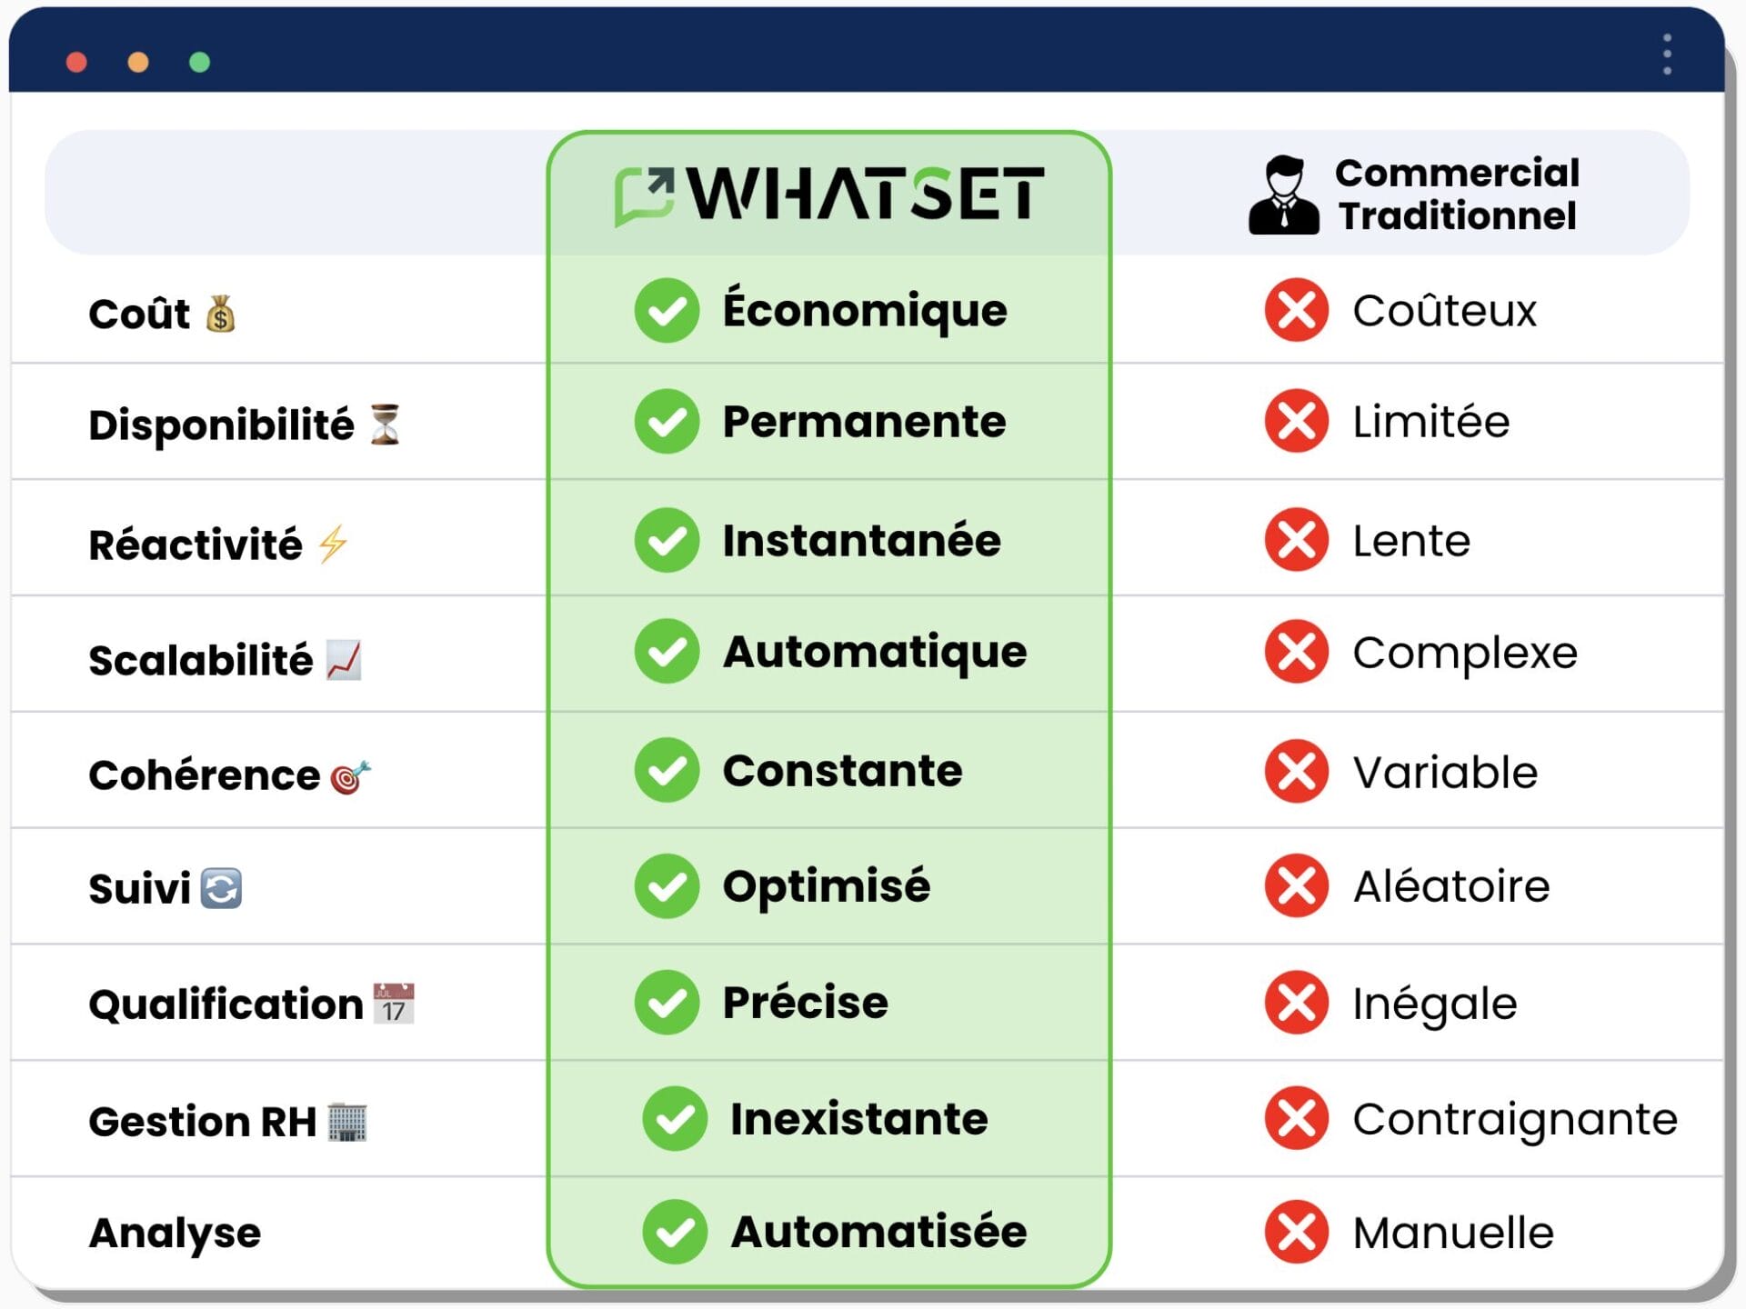Click the green checkmark next to Permanente
This screenshot has height=1309, width=1746.
coord(667,421)
